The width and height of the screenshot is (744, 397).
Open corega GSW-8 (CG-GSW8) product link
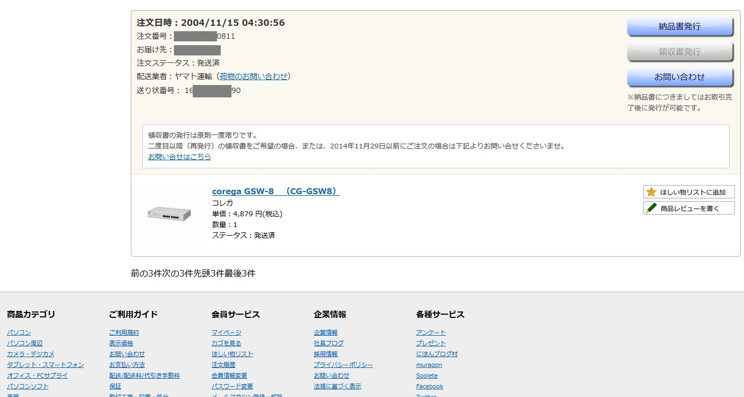pyautogui.click(x=276, y=192)
